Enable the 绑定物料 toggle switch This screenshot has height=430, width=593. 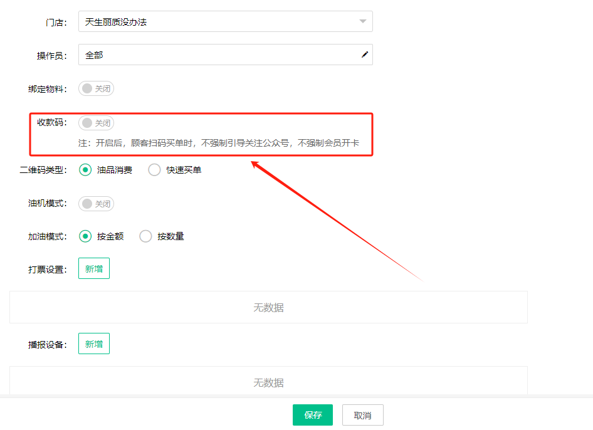point(96,89)
